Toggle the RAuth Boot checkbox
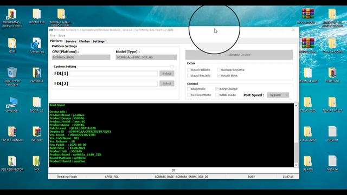The width and height of the screenshot is (347, 195). [219, 76]
